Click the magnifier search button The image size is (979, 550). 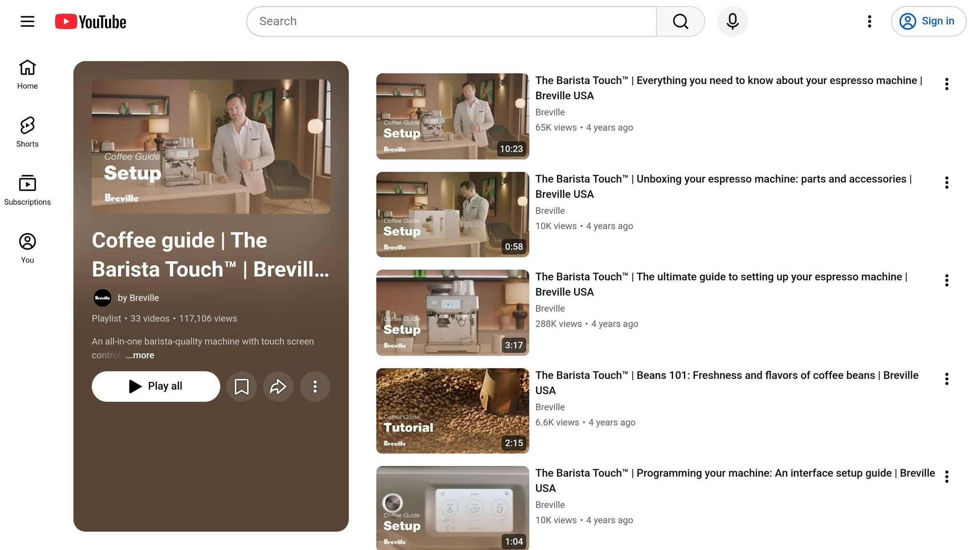680,21
